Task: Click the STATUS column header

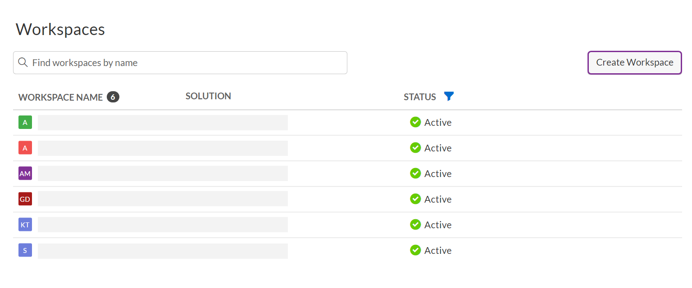Action: (419, 96)
